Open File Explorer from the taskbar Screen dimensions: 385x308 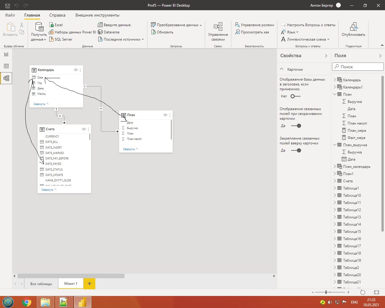tap(45, 302)
